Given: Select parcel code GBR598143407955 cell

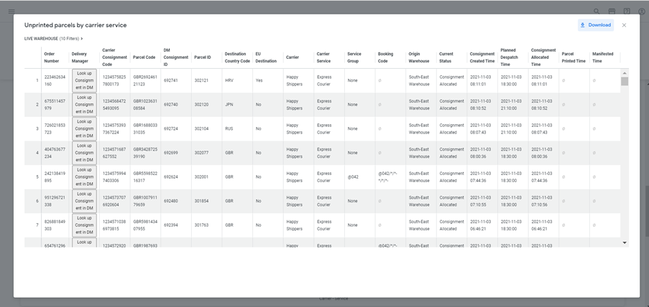Looking at the screenshot, I should tap(145, 225).
